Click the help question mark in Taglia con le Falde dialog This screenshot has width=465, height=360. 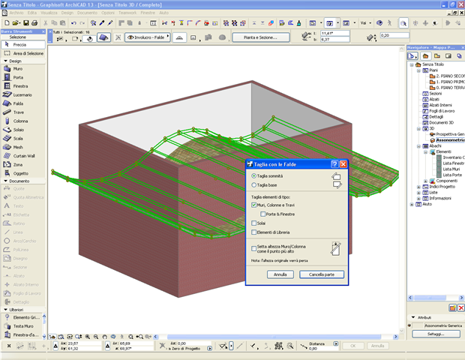click(334, 164)
